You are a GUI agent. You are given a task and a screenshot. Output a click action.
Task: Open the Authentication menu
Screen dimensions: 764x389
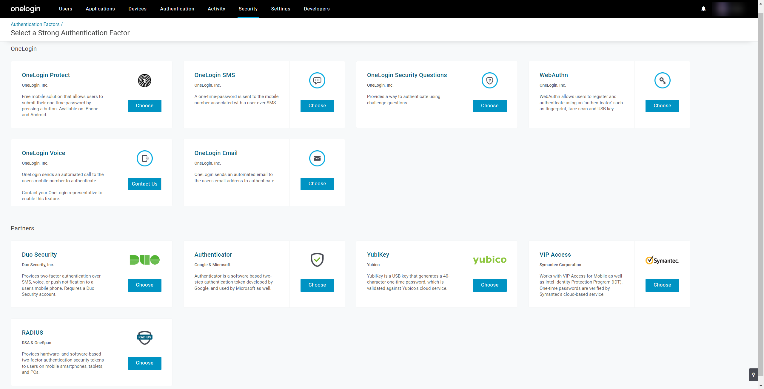177,9
